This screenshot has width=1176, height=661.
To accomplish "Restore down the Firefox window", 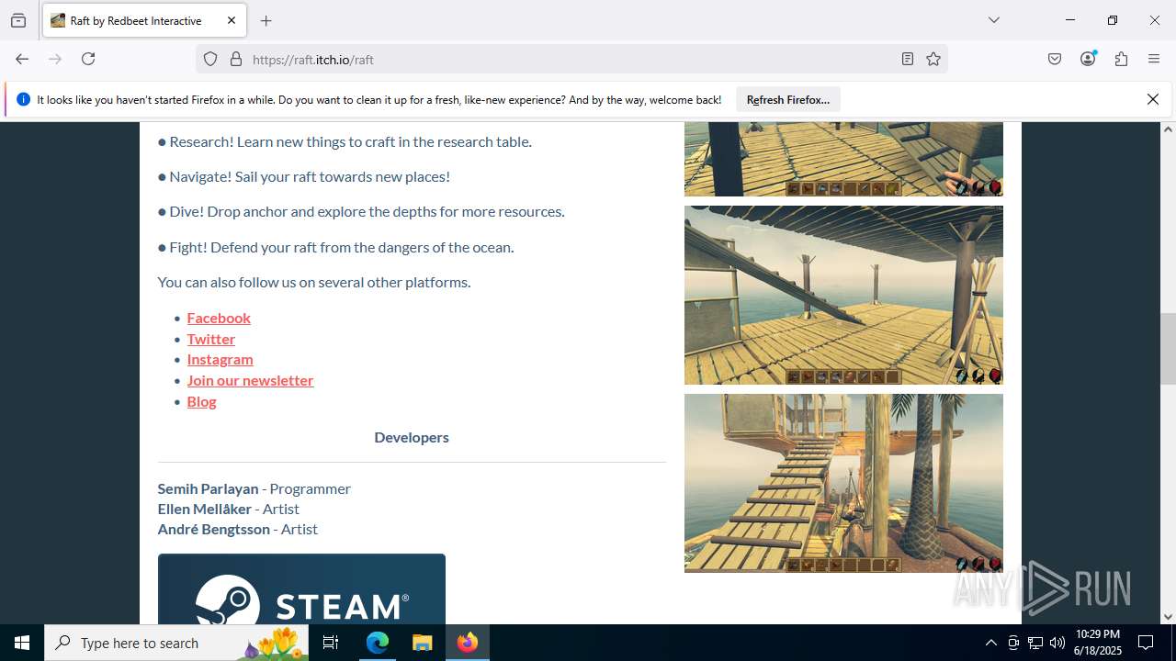I will click(x=1112, y=20).
